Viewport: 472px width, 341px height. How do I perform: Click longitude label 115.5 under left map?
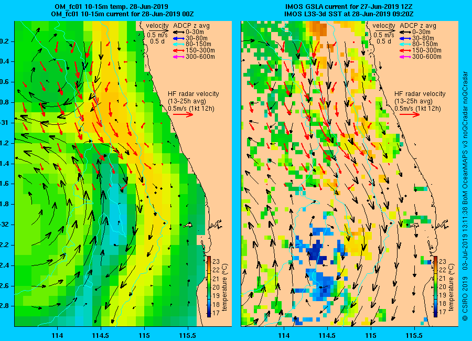[188, 335]
